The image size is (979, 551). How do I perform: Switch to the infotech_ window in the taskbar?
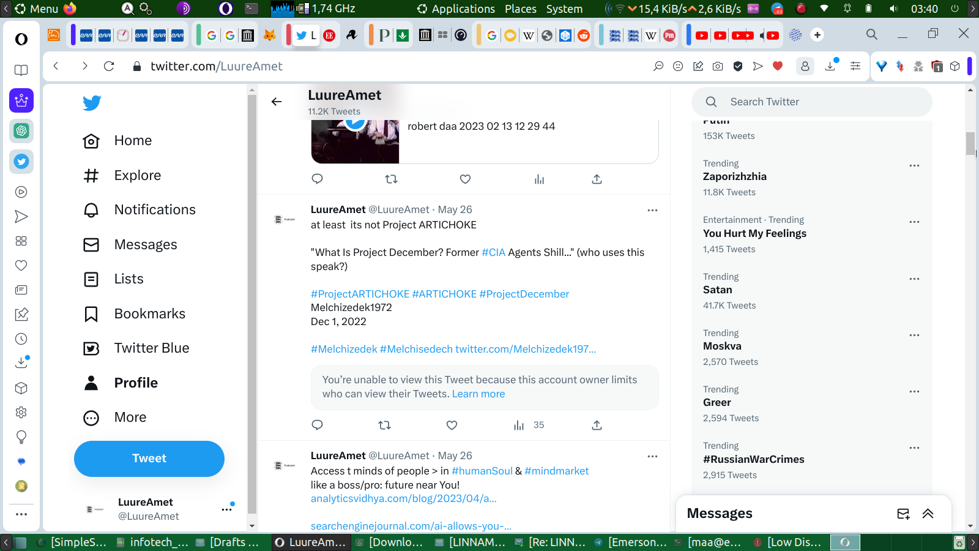click(x=152, y=542)
